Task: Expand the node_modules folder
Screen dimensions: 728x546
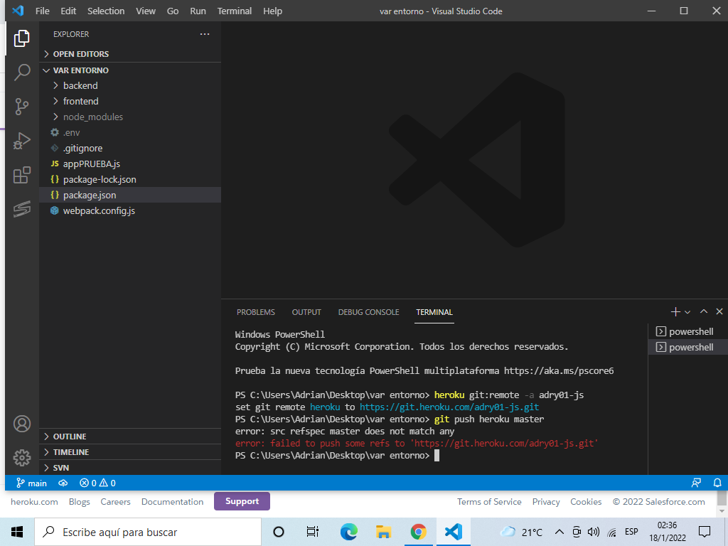Action: (130, 117)
